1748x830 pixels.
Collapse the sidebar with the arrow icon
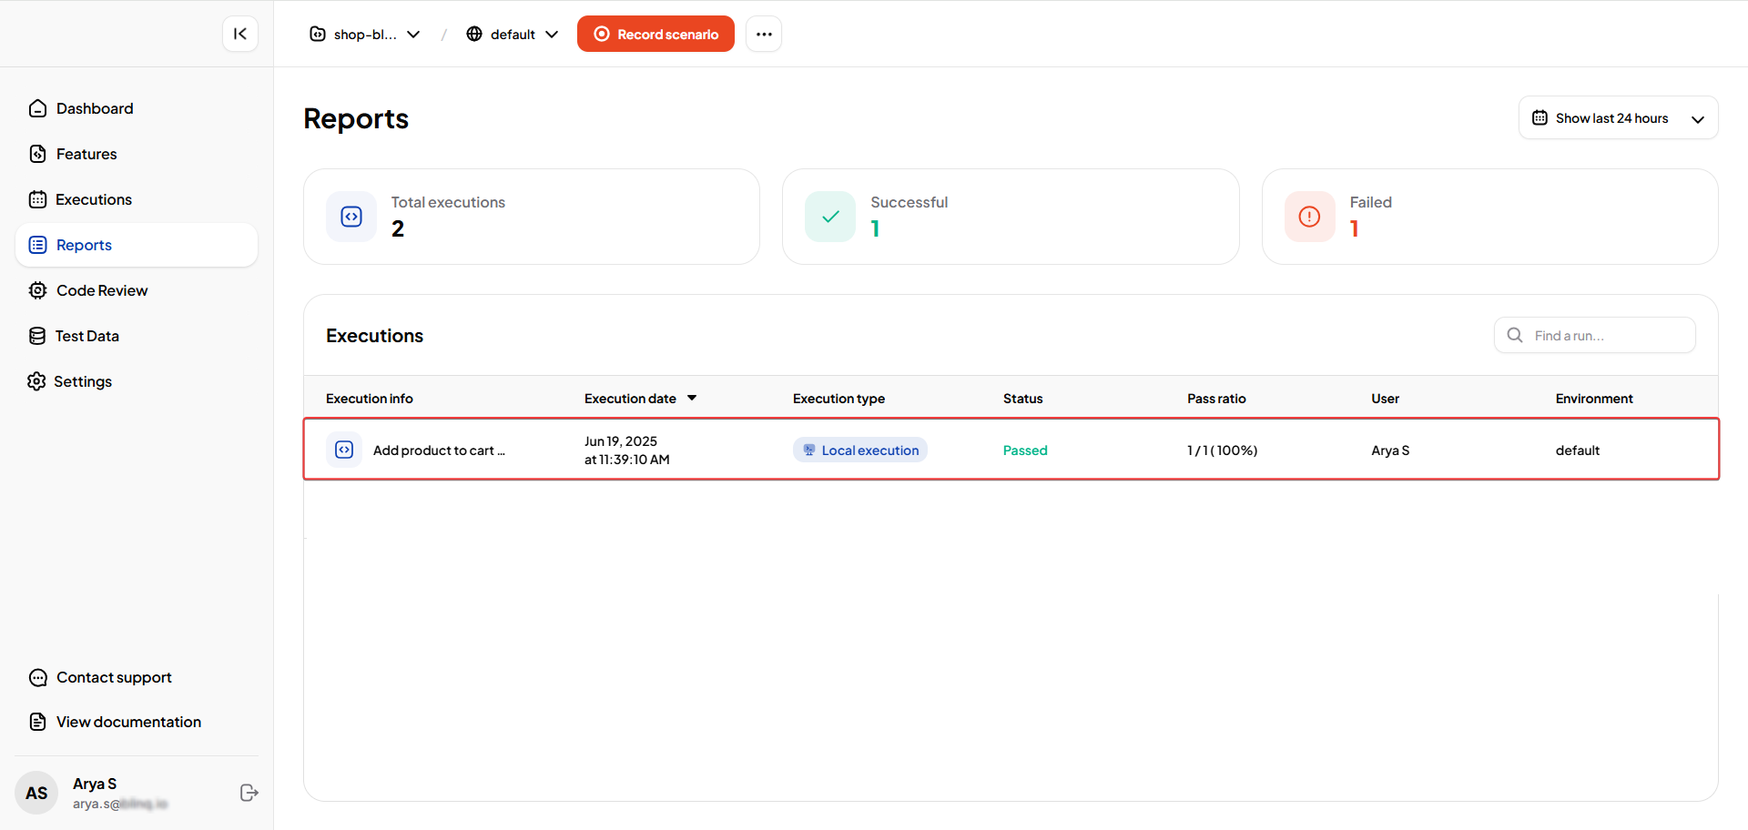pos(240,34)
